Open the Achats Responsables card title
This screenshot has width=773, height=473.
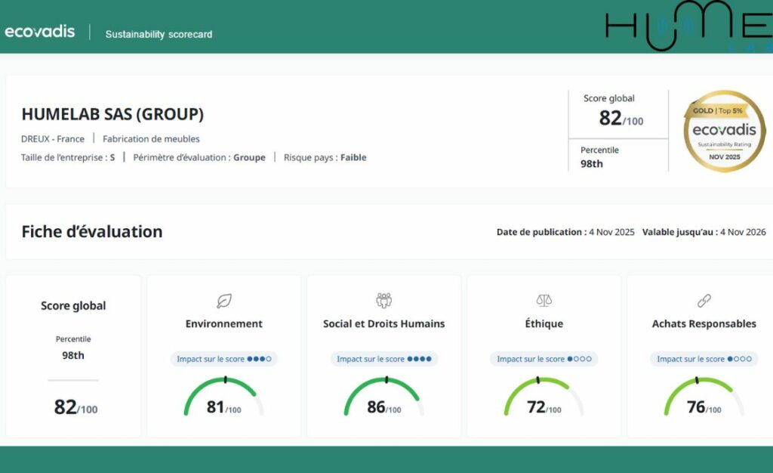click(704, 323)
